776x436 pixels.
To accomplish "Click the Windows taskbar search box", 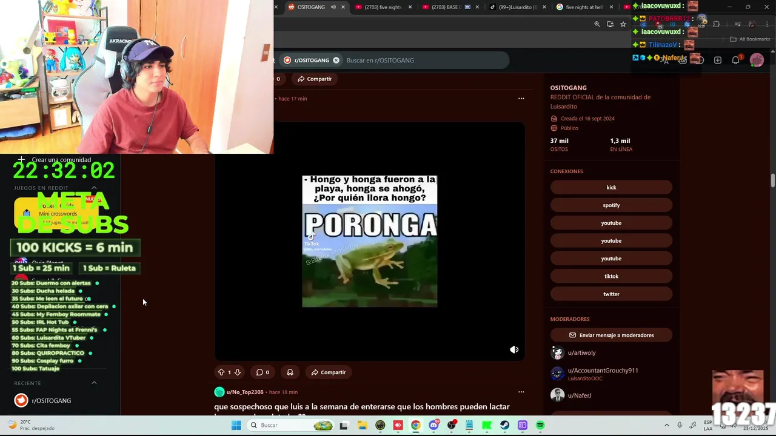I will 291,425.
